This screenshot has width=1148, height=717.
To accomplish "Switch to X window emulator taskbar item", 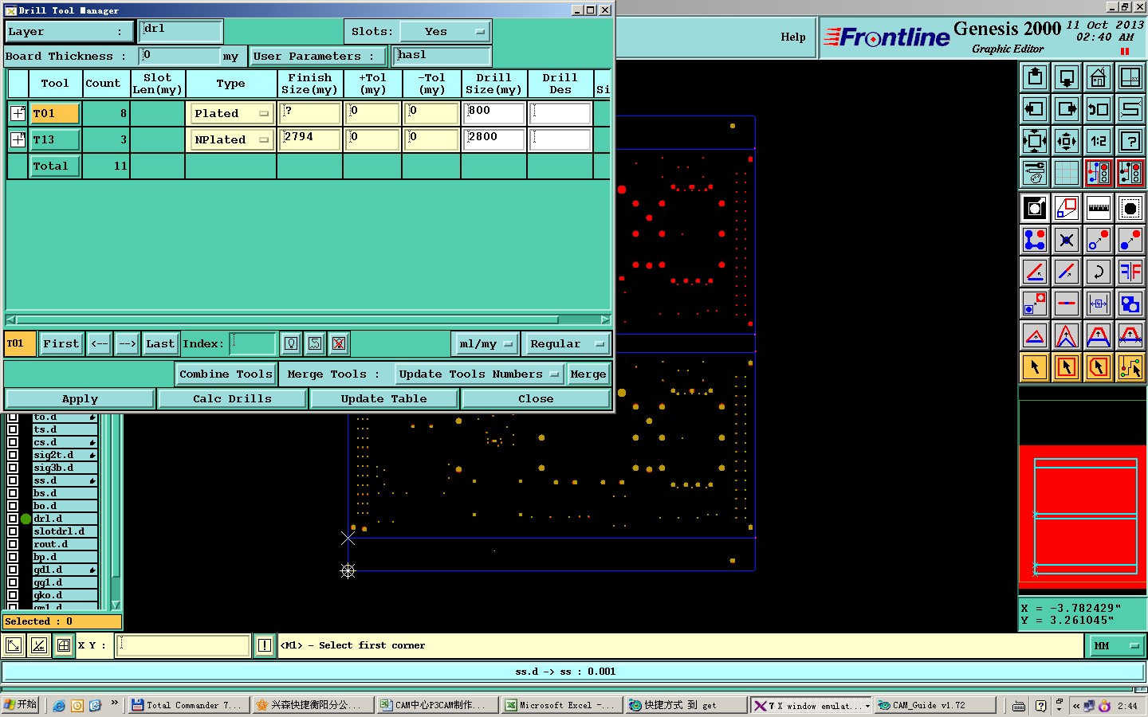I will tap(811, 705).
